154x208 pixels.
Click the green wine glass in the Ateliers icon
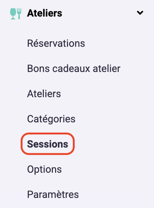(x=13, y=14)
